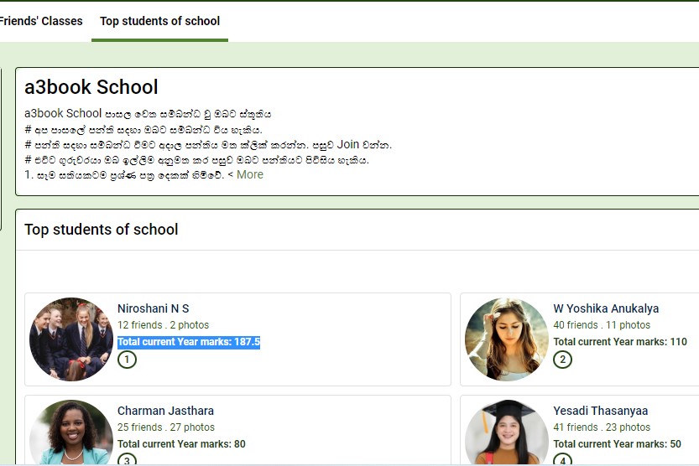Click the rank 2 circle badge
This screenshot has width=699, height=466.
562,360
